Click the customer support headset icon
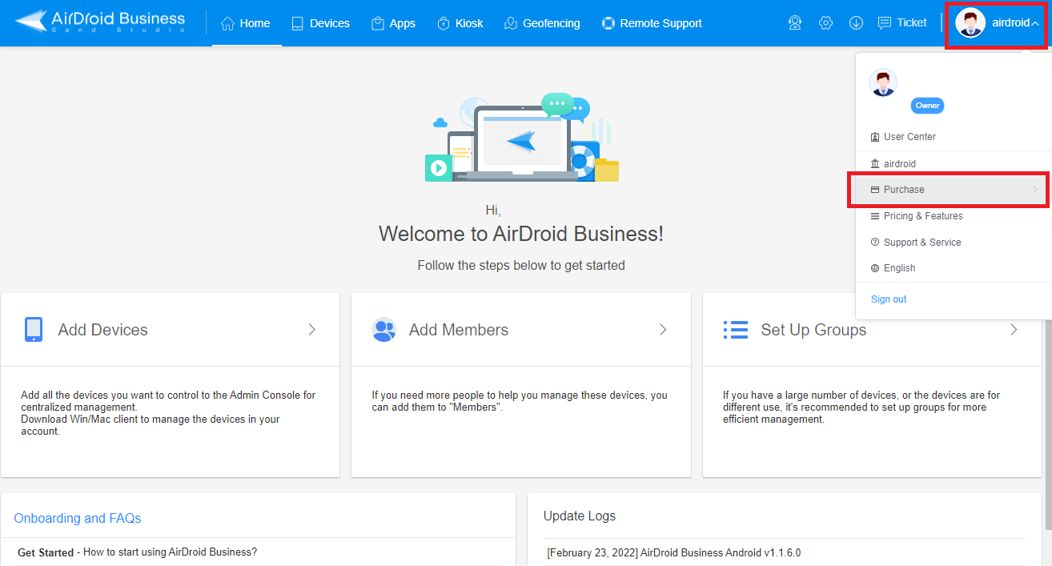Viewport: 1052px width, 566px height. tap(795, 23)
